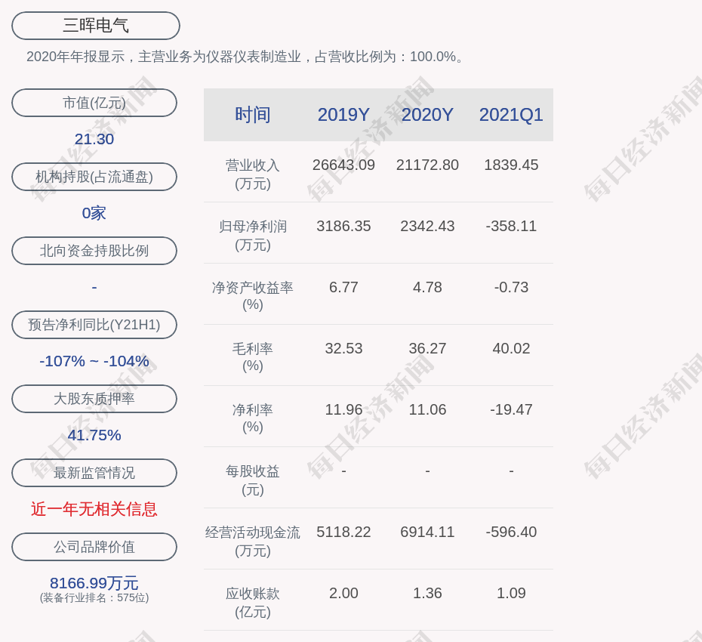
Task: Open the 预告净利同比(Y21H1) badge
Action: point(94,325)
